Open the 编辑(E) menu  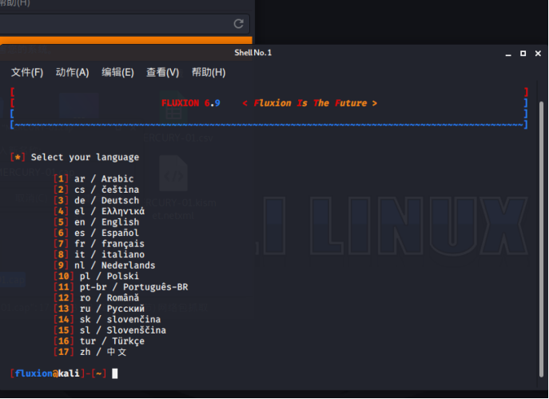(117, 72)
